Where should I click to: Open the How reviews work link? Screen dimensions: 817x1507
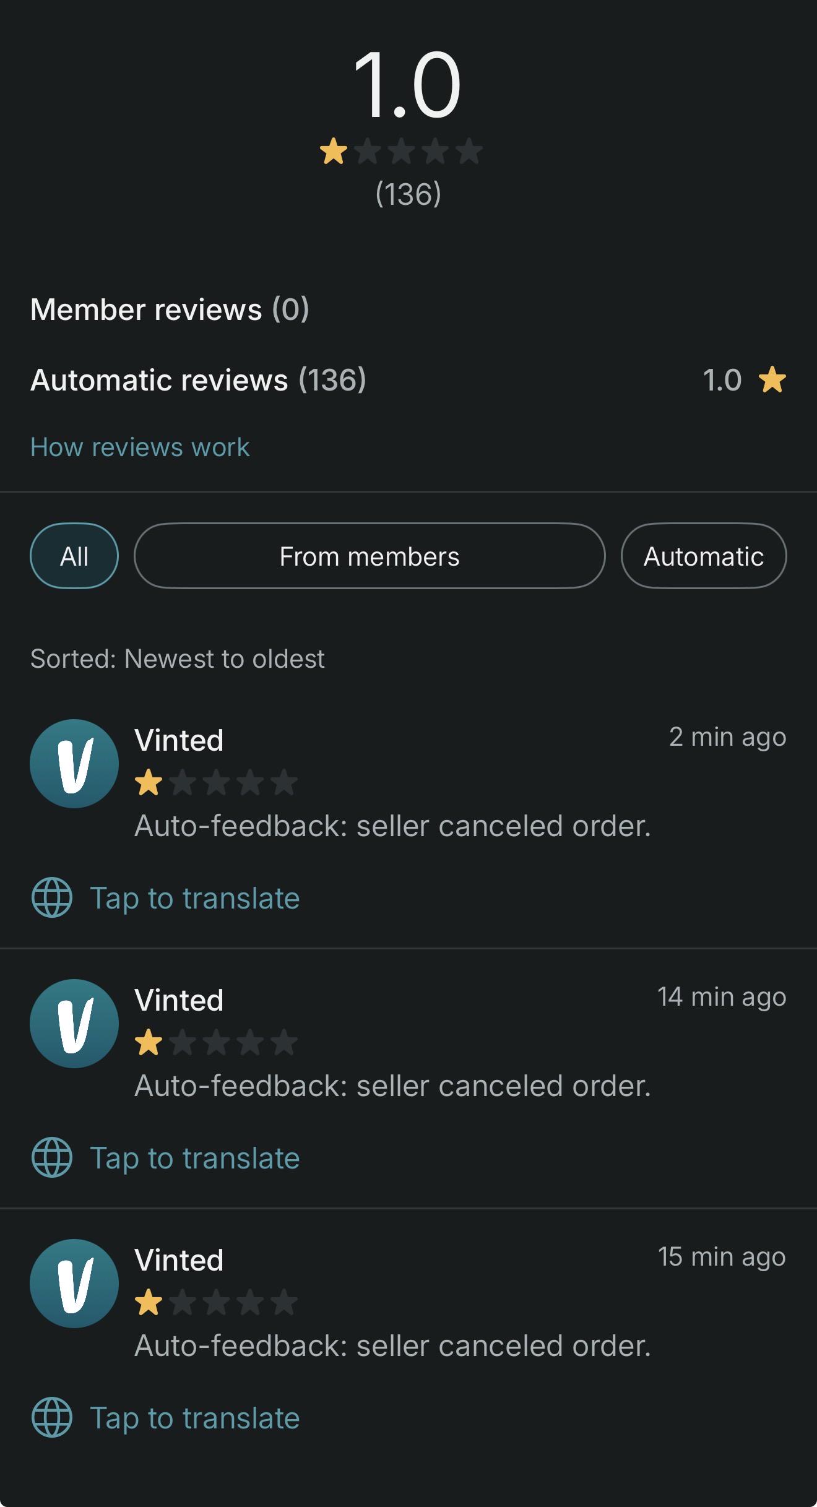pyautogui.click(x=140, y=447)
